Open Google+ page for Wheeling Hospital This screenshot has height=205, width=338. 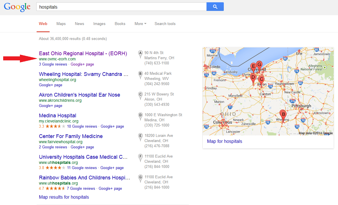pyautogui.click(x=51, y=85)
